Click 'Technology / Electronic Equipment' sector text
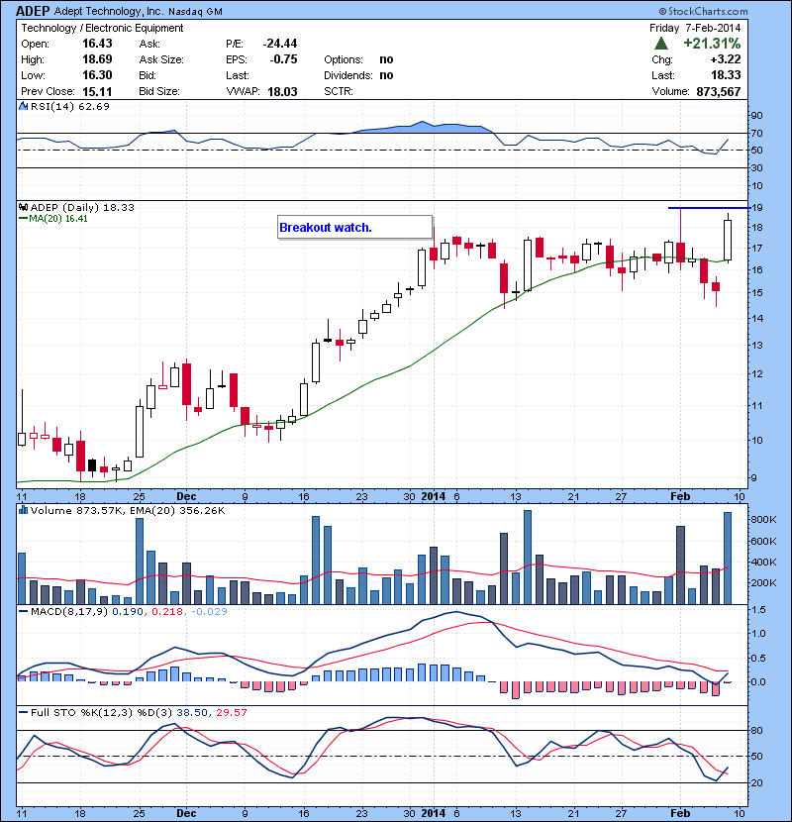Image resolution: width=792 pixels, height=822 pixels. point(102,28)
